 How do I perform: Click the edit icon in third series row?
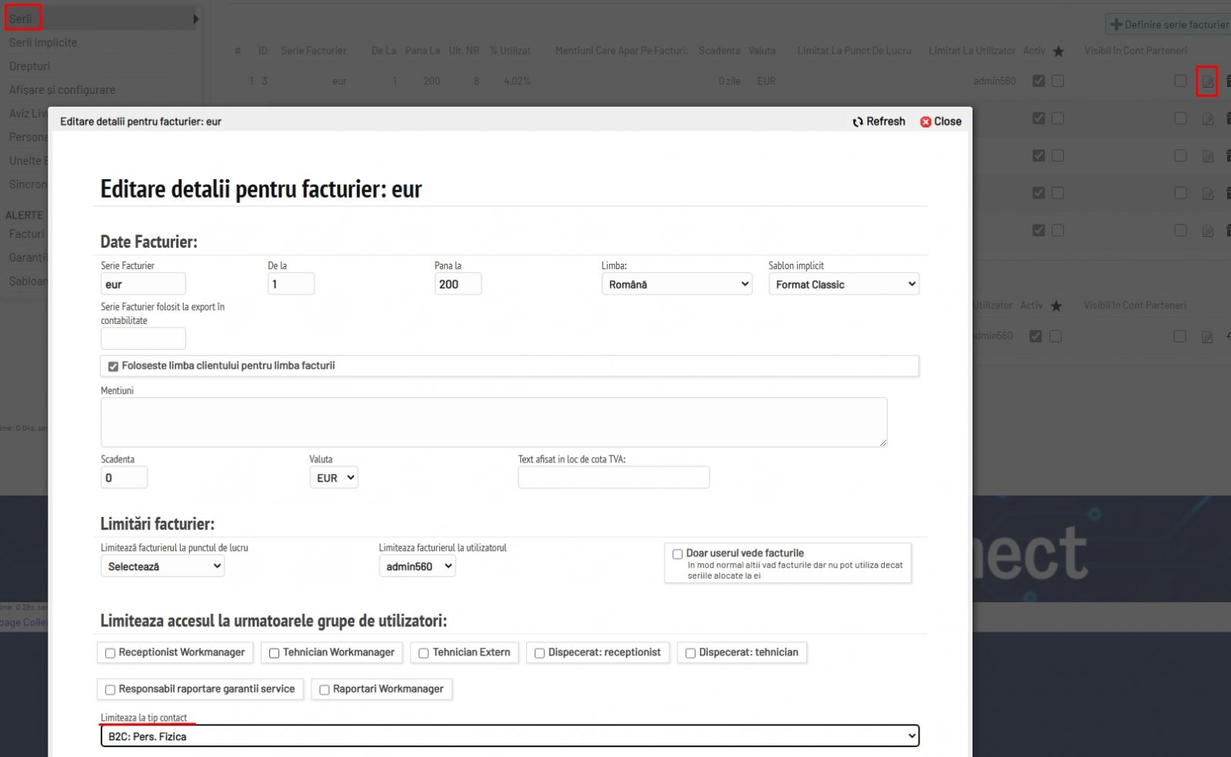(1207, 156)
